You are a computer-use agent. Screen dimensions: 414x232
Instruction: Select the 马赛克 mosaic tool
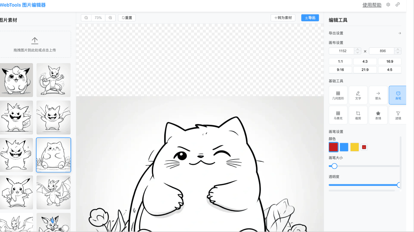[x=338, y=115]
